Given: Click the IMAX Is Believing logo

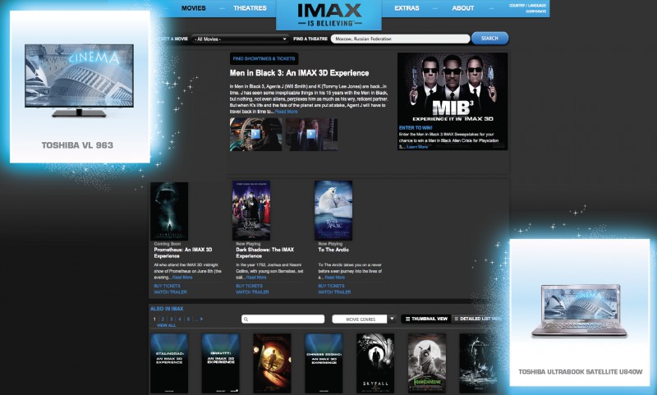Looking at the screenshot, I should (329, 15).
